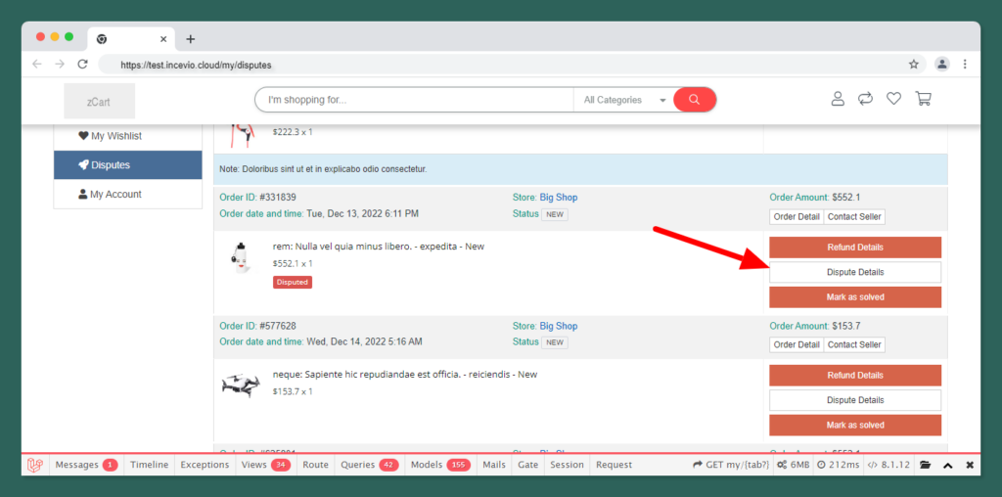Open the Big Shop store link for order #331839
The width and height of the screenshot is (1002, 497).
559,198
